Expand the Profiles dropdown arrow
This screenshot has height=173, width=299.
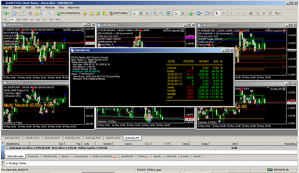(x=17, y=13)
